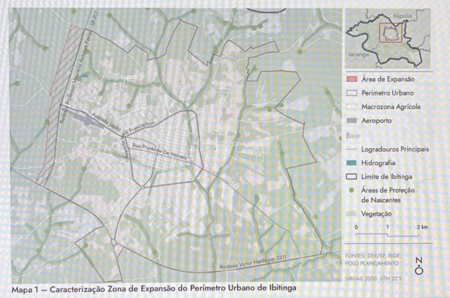450x298 pixels.
Task: Click the north arrow compass symbol
Action: click(420, 266)
